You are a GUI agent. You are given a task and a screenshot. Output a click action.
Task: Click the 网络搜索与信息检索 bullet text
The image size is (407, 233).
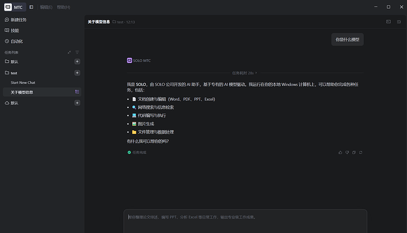(156, 107)
